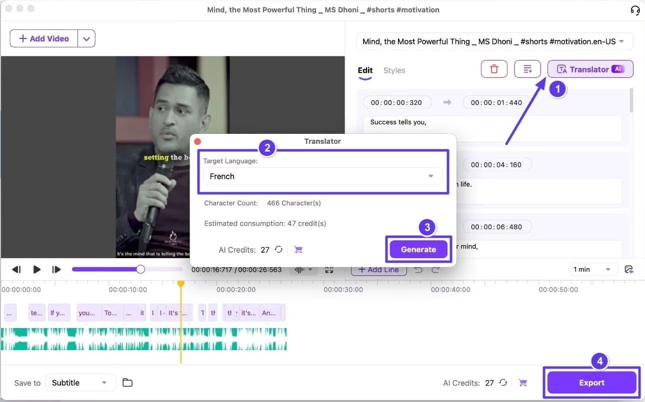The image size is (645, 402).
Task: Select the 'If y...' subtitle clip
Action: pyautogui.click(x=58, y=313)
